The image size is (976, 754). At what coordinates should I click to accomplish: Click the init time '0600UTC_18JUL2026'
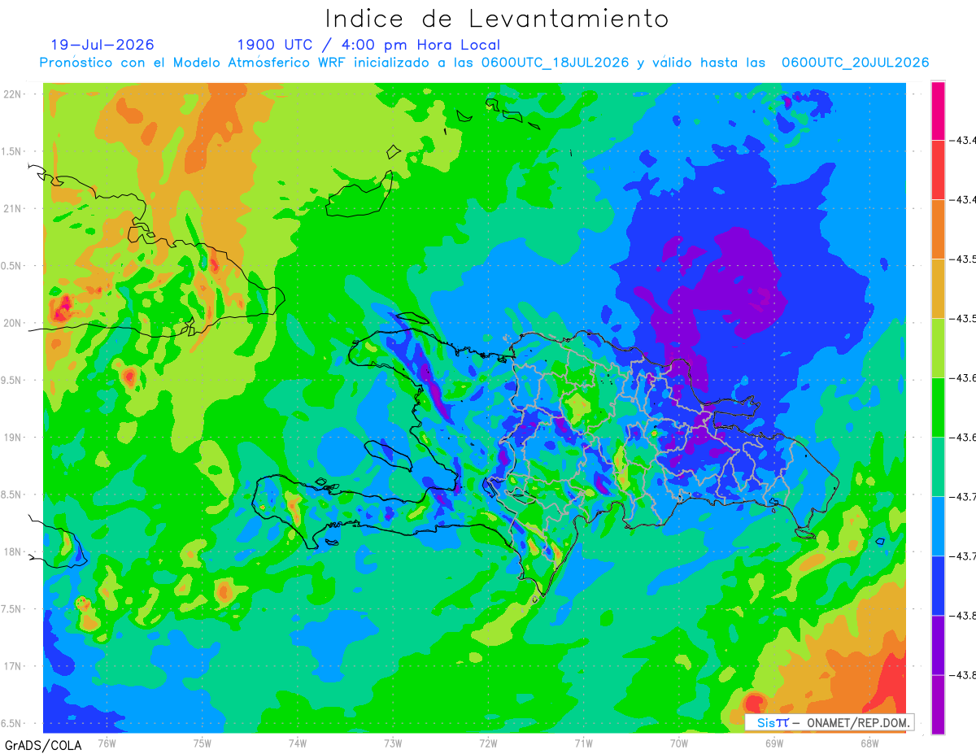[x=555, y=63]
